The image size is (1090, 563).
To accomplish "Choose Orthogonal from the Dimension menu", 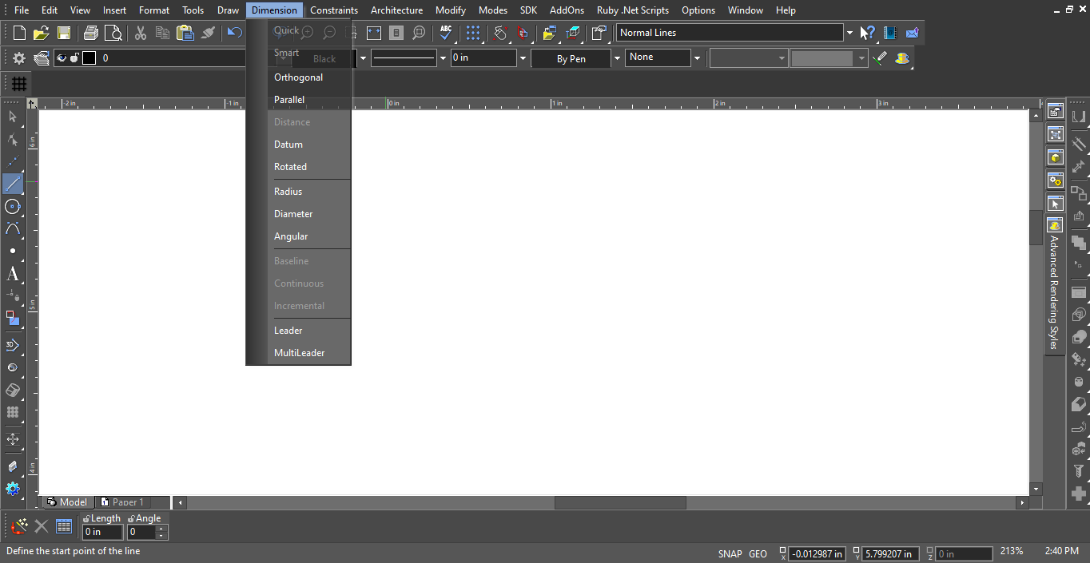I will 298,77.
